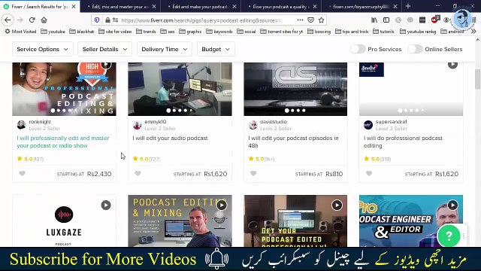Show more bookmarks overflow chevron

point(473,32)
